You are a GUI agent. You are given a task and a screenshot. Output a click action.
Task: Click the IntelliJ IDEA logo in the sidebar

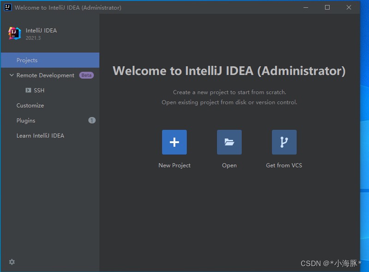[x=15, y=33]
